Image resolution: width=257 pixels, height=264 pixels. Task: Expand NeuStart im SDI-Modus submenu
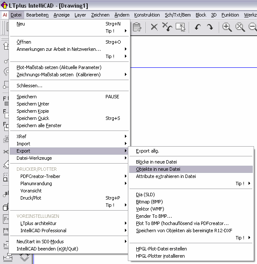(x=69, y=242)
